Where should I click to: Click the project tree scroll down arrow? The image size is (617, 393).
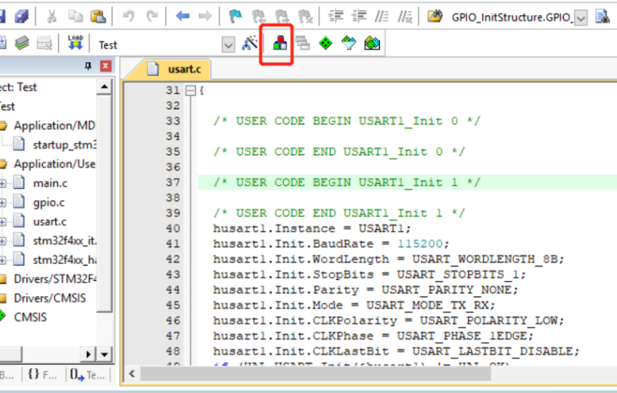[104, 354]
